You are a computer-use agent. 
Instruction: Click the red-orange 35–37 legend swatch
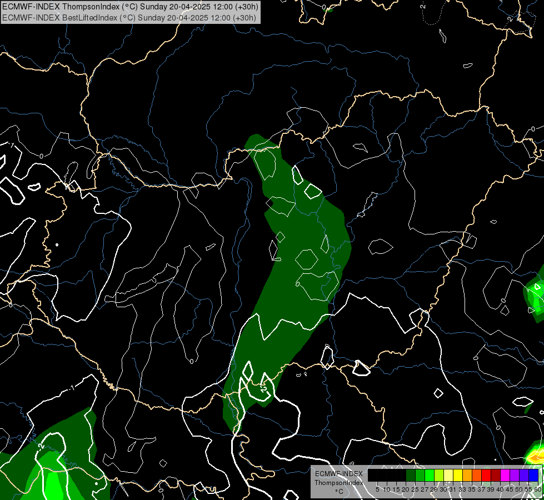(477, 475)
